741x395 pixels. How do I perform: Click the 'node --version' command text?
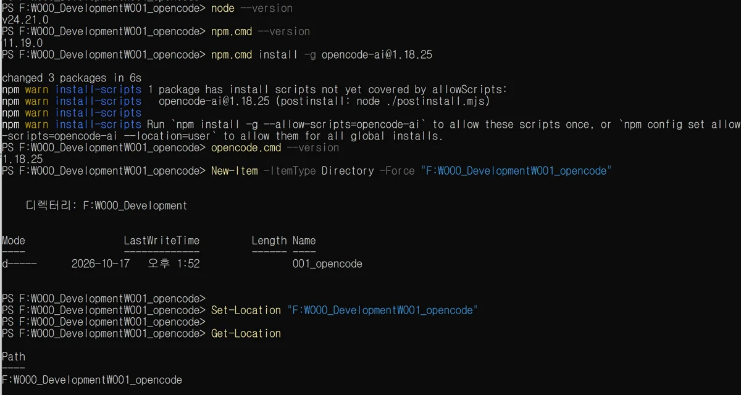[251, 9]
